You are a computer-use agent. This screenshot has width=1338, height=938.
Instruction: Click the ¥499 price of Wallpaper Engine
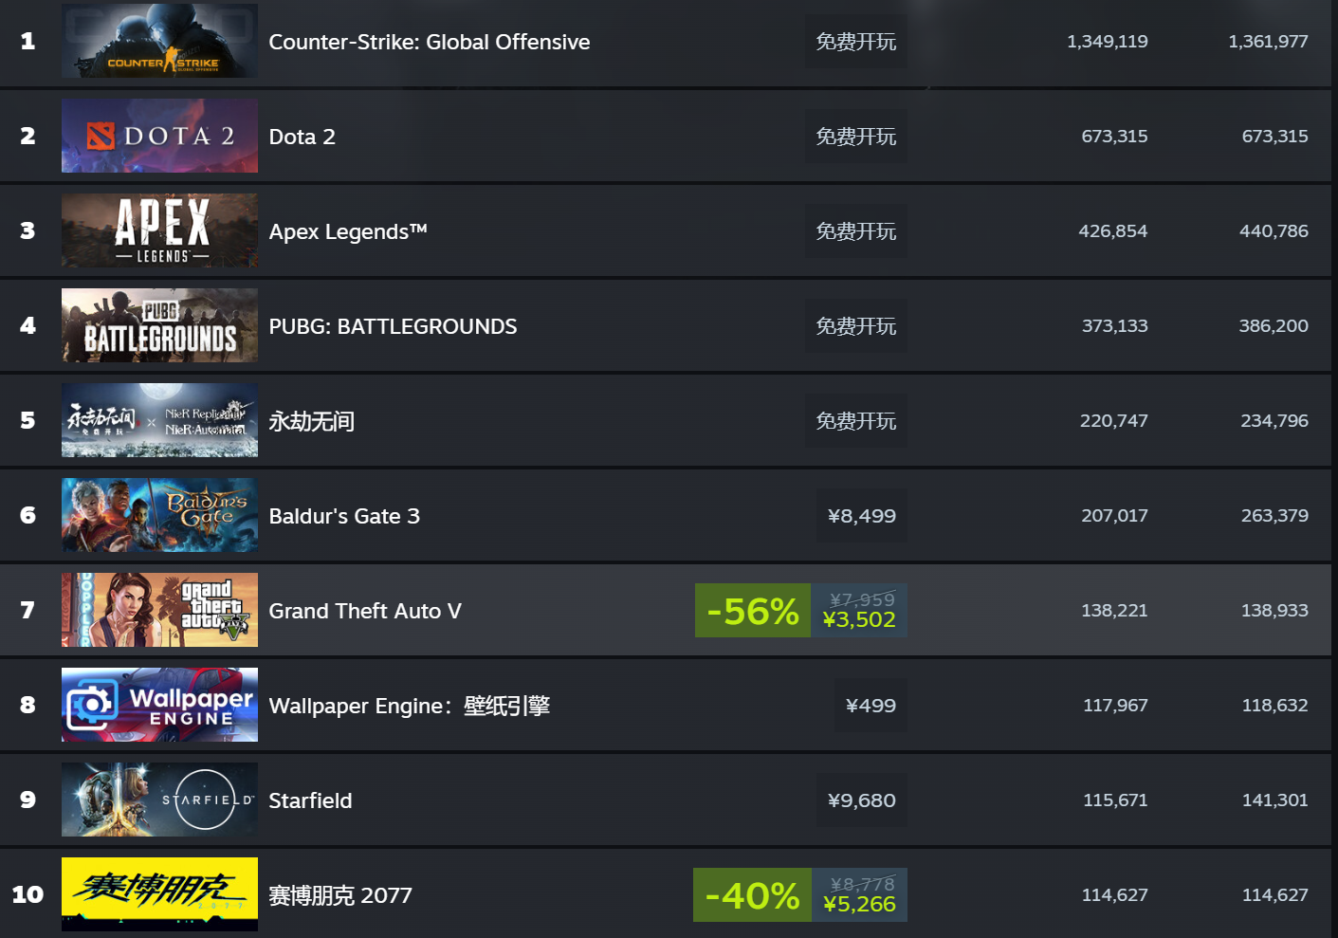click(870, 705)
